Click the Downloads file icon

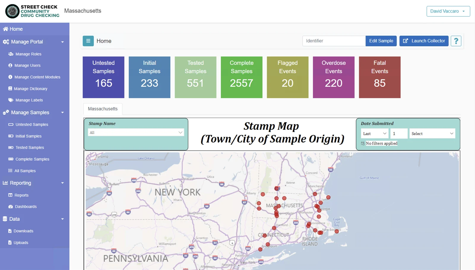(10, 231)
